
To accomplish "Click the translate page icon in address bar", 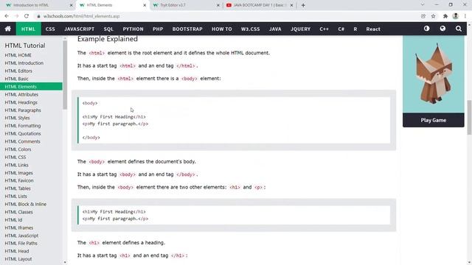I will (423, 16).
